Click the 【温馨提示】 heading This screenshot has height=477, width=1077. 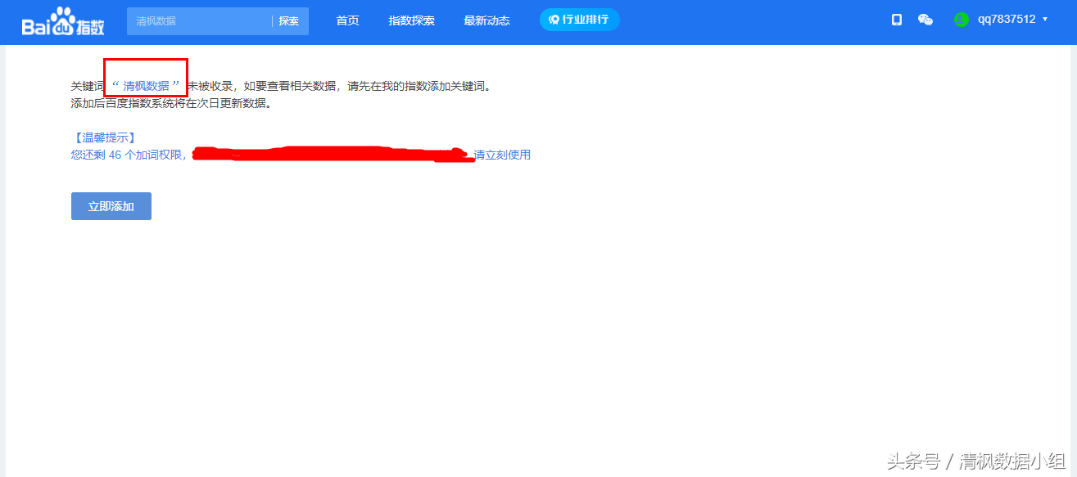click(x=104, y=137)
